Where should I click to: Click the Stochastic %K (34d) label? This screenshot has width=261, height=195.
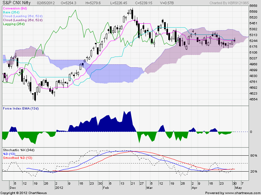(x=19, y=150)
